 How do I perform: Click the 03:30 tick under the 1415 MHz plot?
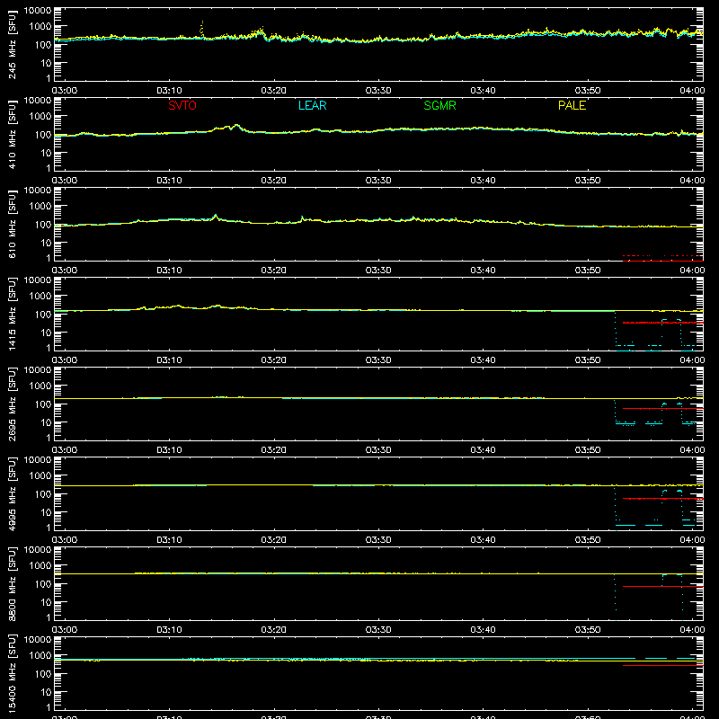[x=378, y=360]
